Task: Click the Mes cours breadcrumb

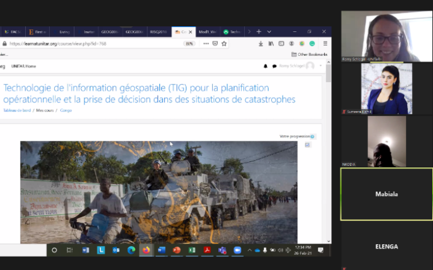Action: point(45,110)
